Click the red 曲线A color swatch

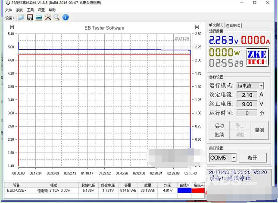pos(198,190)
